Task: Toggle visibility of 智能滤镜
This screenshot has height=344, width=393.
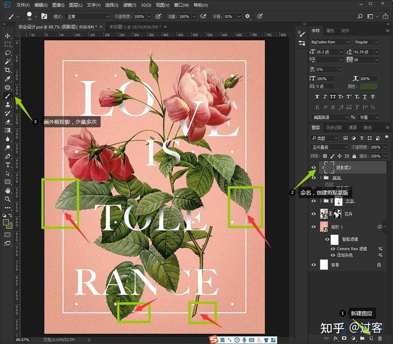Action: tap(327, 239)
